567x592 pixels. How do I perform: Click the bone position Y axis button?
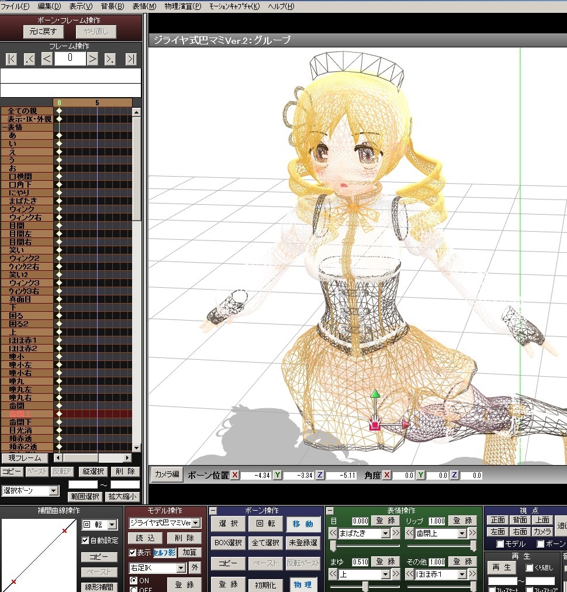[277, 475]
